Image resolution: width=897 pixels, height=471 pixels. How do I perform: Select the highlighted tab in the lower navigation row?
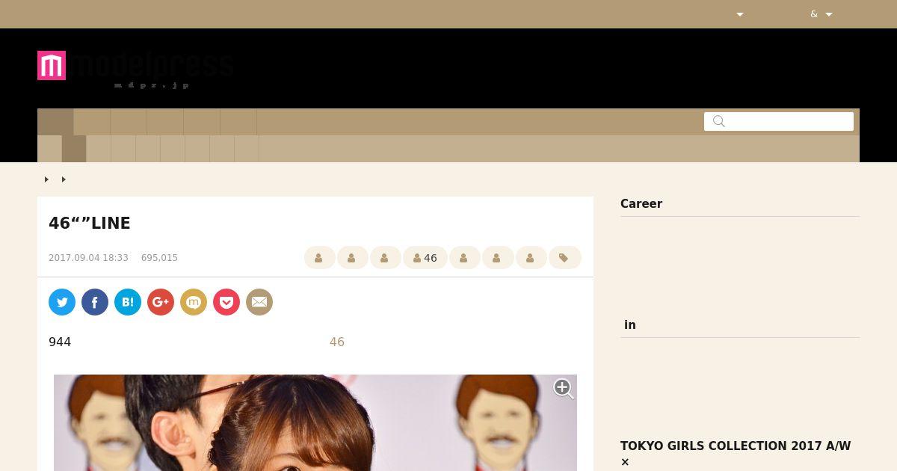click(74, 149)
